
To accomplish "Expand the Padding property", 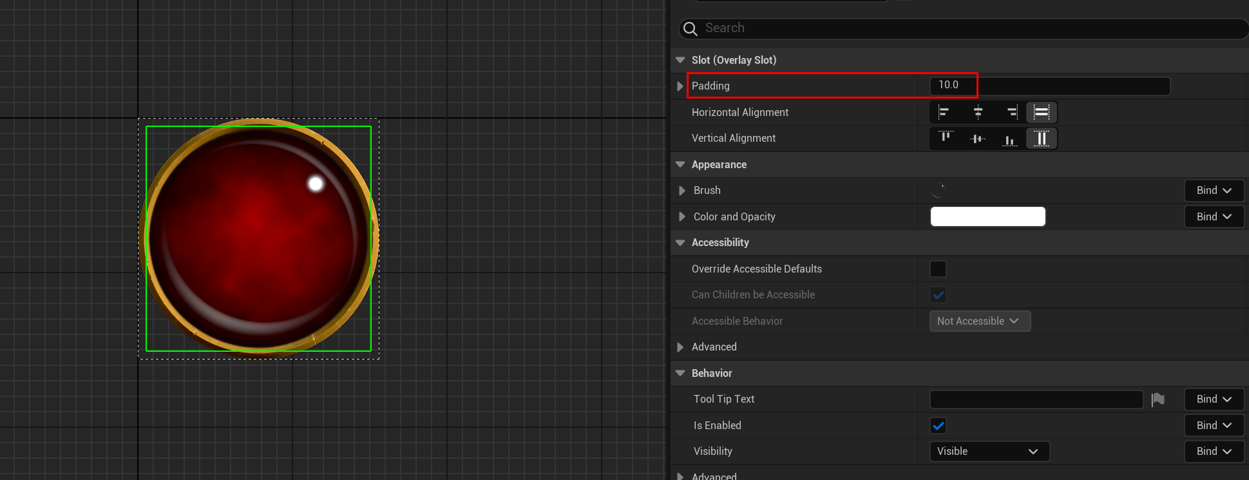I will tap(680, 86).
